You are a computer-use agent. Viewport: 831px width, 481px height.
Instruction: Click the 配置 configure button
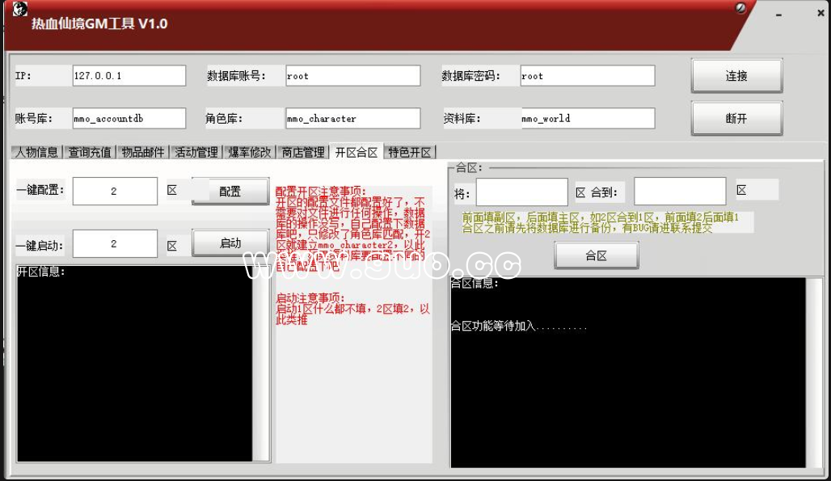tap(230, 192)
